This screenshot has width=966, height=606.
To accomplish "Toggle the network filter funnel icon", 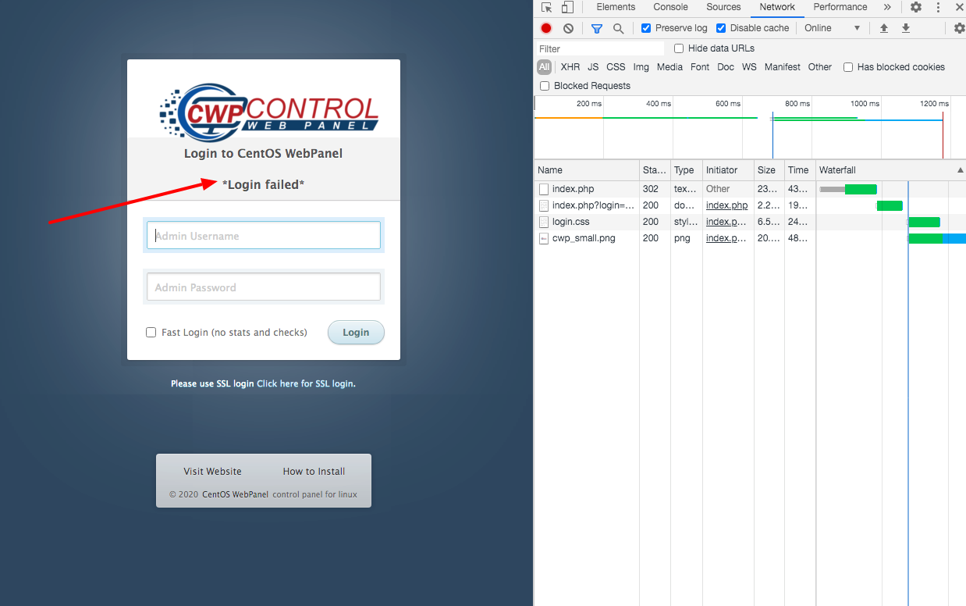I will point(597,28).
